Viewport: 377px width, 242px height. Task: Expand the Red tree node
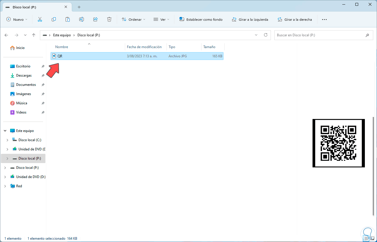click(x=5, y=186)
